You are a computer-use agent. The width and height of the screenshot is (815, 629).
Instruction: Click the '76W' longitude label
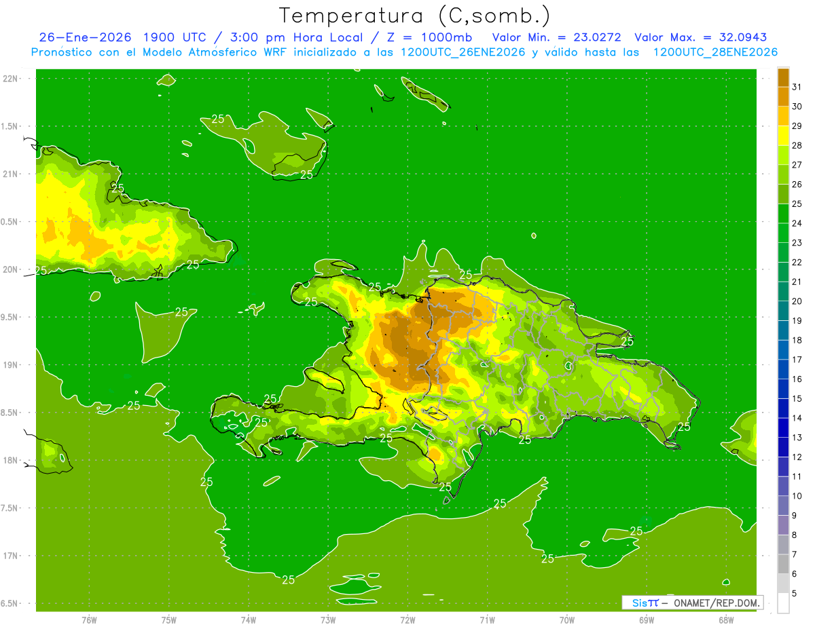(x=89, y=620)
